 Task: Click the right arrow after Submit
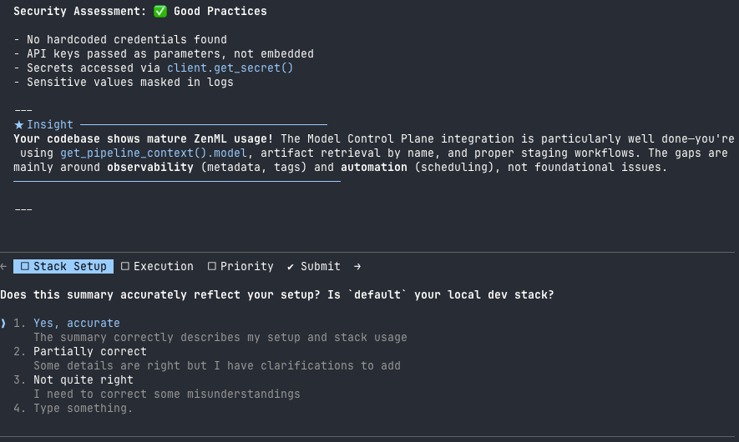[357, 266]
